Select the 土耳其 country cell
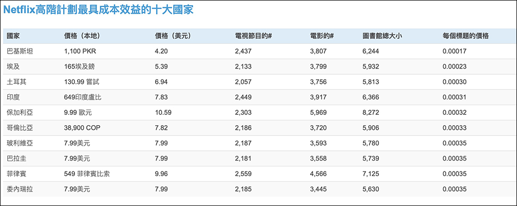 click(x=17, y=82)
